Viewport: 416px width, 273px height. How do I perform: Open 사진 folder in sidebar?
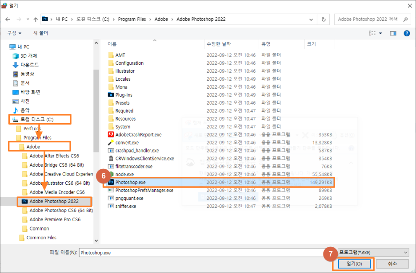[21, 101]
